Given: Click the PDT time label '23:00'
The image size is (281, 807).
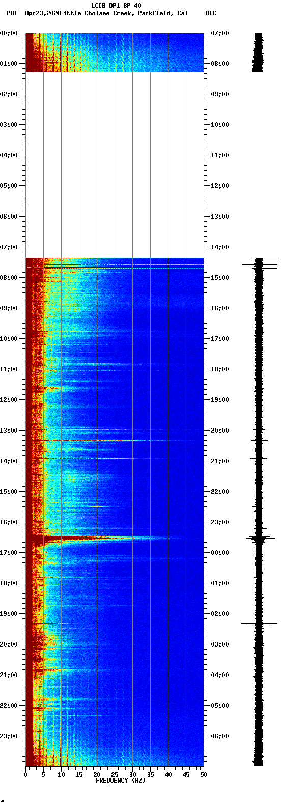Looking at the screenshot, I should click(9, 736).
